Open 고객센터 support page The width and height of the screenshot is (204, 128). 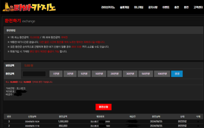[198, 7]
